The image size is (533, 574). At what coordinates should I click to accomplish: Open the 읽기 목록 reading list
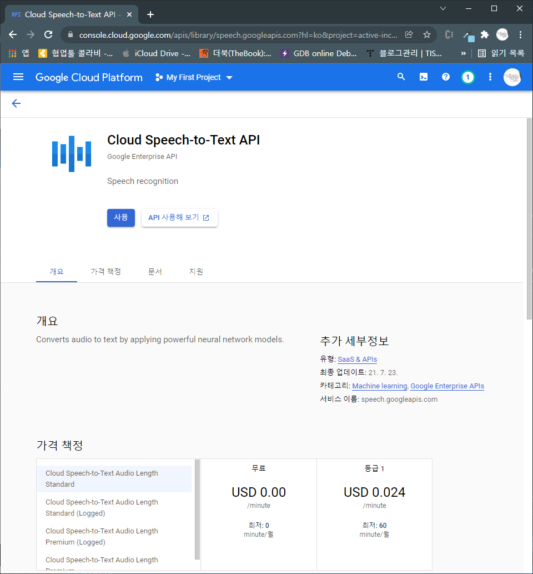(501, 53)
